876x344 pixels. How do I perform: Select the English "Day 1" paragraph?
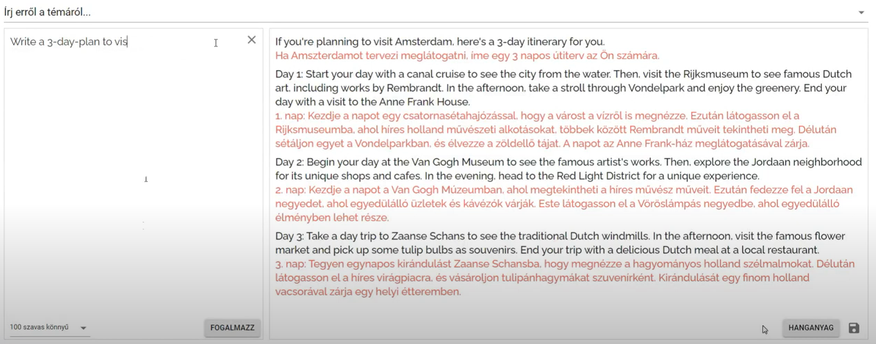[x=561, y=88]
